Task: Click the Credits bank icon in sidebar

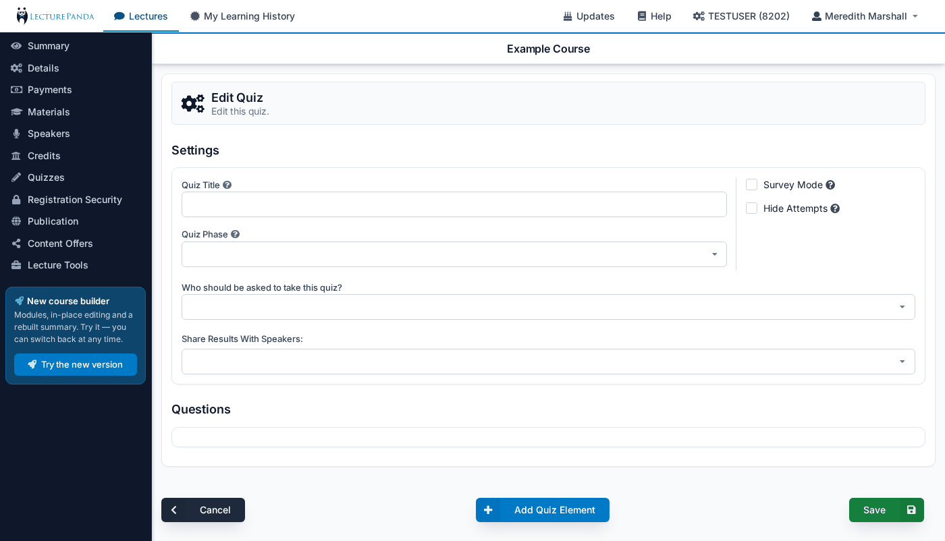Action: [16, 156]
